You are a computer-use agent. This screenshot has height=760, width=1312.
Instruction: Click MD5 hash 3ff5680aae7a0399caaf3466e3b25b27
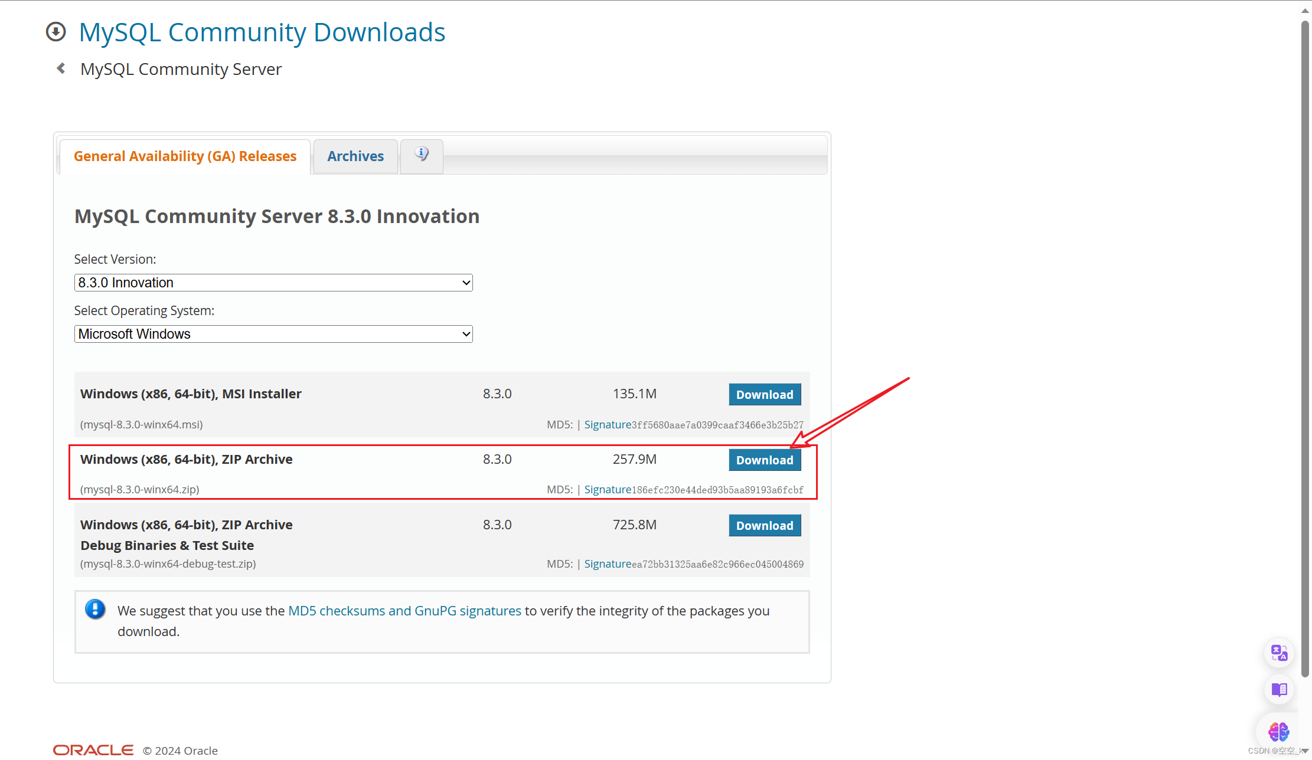point(718,425)
